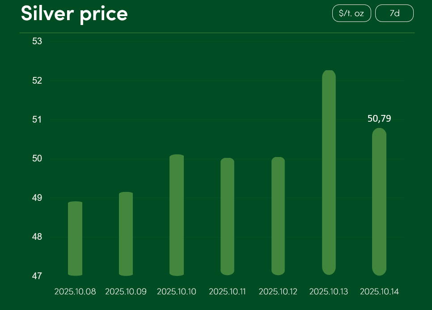The image size is (432, 310).
Task: Open the $/t. oz unit selector
Action: (x=352, y=13)
